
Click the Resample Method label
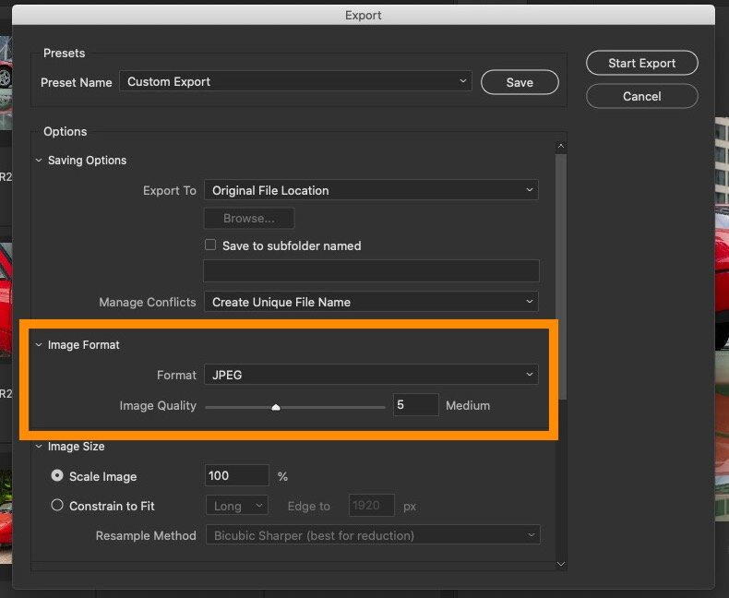coord(146,535)
